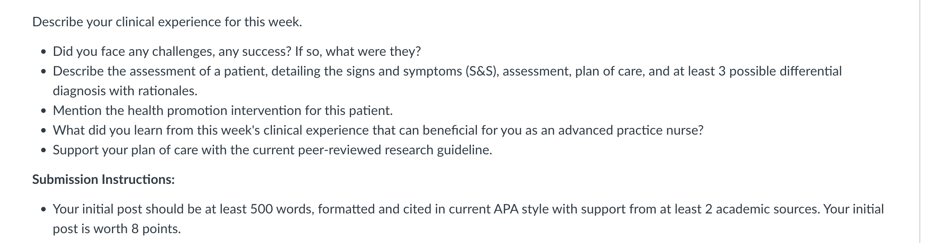Screen dimensions: 940x243
Task: Click the 'Support your plan of care' bullet
Action: [272, 150]
